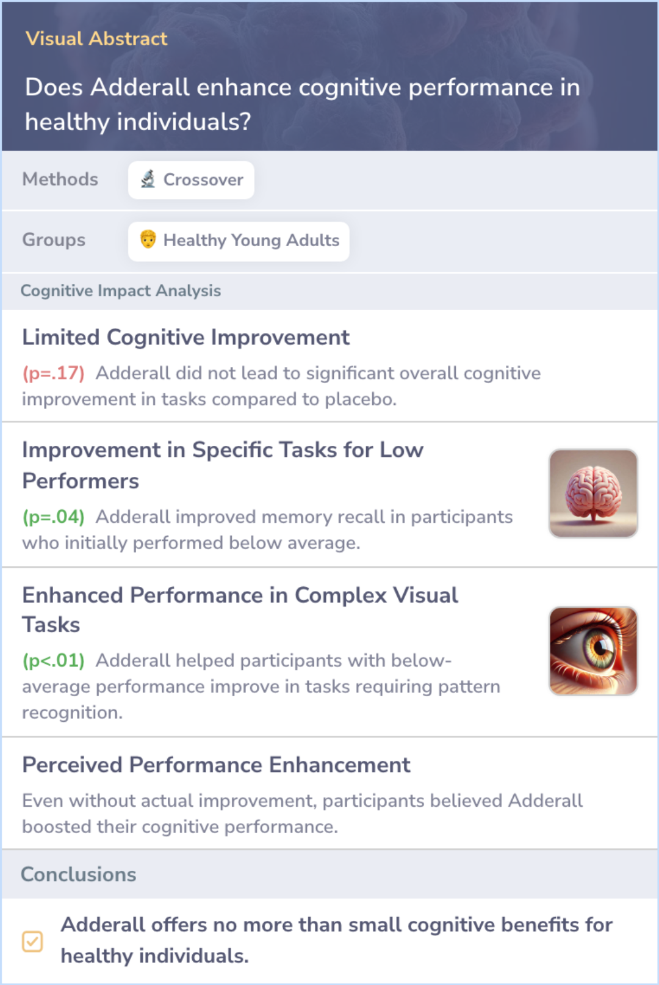Click the Visual Abstract header label
The width and height of the screenshot is (659, 985).
pos(96,38)
